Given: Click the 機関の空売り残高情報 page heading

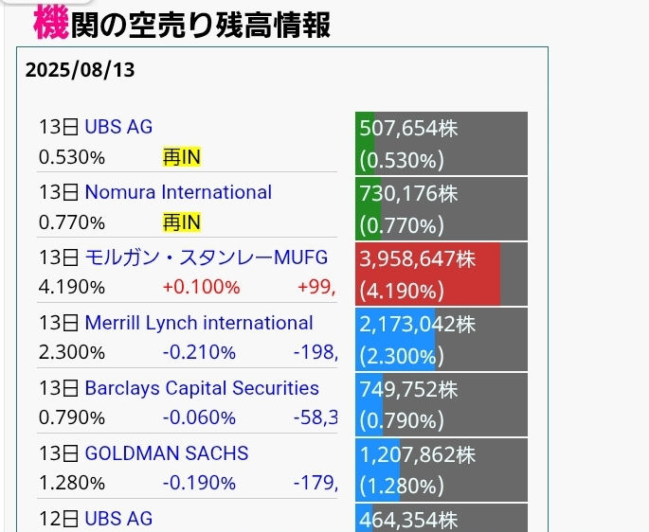Looking at the screenshot, I should pos(182,23).
